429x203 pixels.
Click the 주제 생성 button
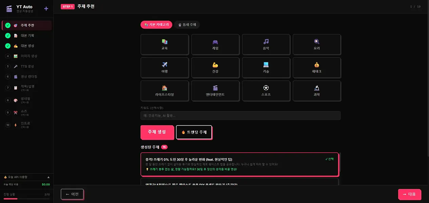click(157, 132)
